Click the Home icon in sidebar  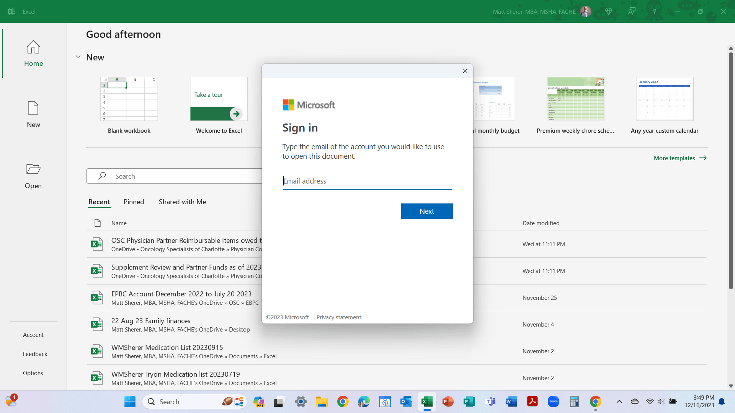coord(33,47)
